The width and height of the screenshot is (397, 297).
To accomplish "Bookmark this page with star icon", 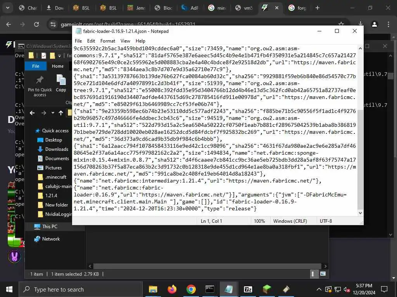I will tap(341, 24).
